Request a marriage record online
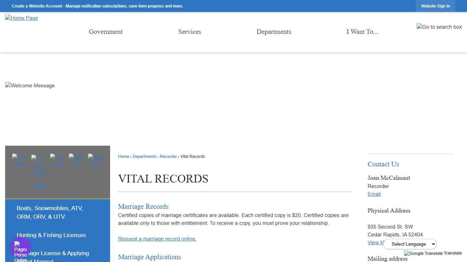 pos(157,239)
